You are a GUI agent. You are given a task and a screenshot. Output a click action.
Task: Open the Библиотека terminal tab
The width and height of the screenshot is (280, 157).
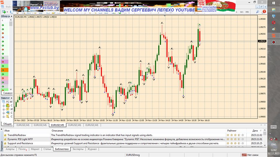[62, 149]
